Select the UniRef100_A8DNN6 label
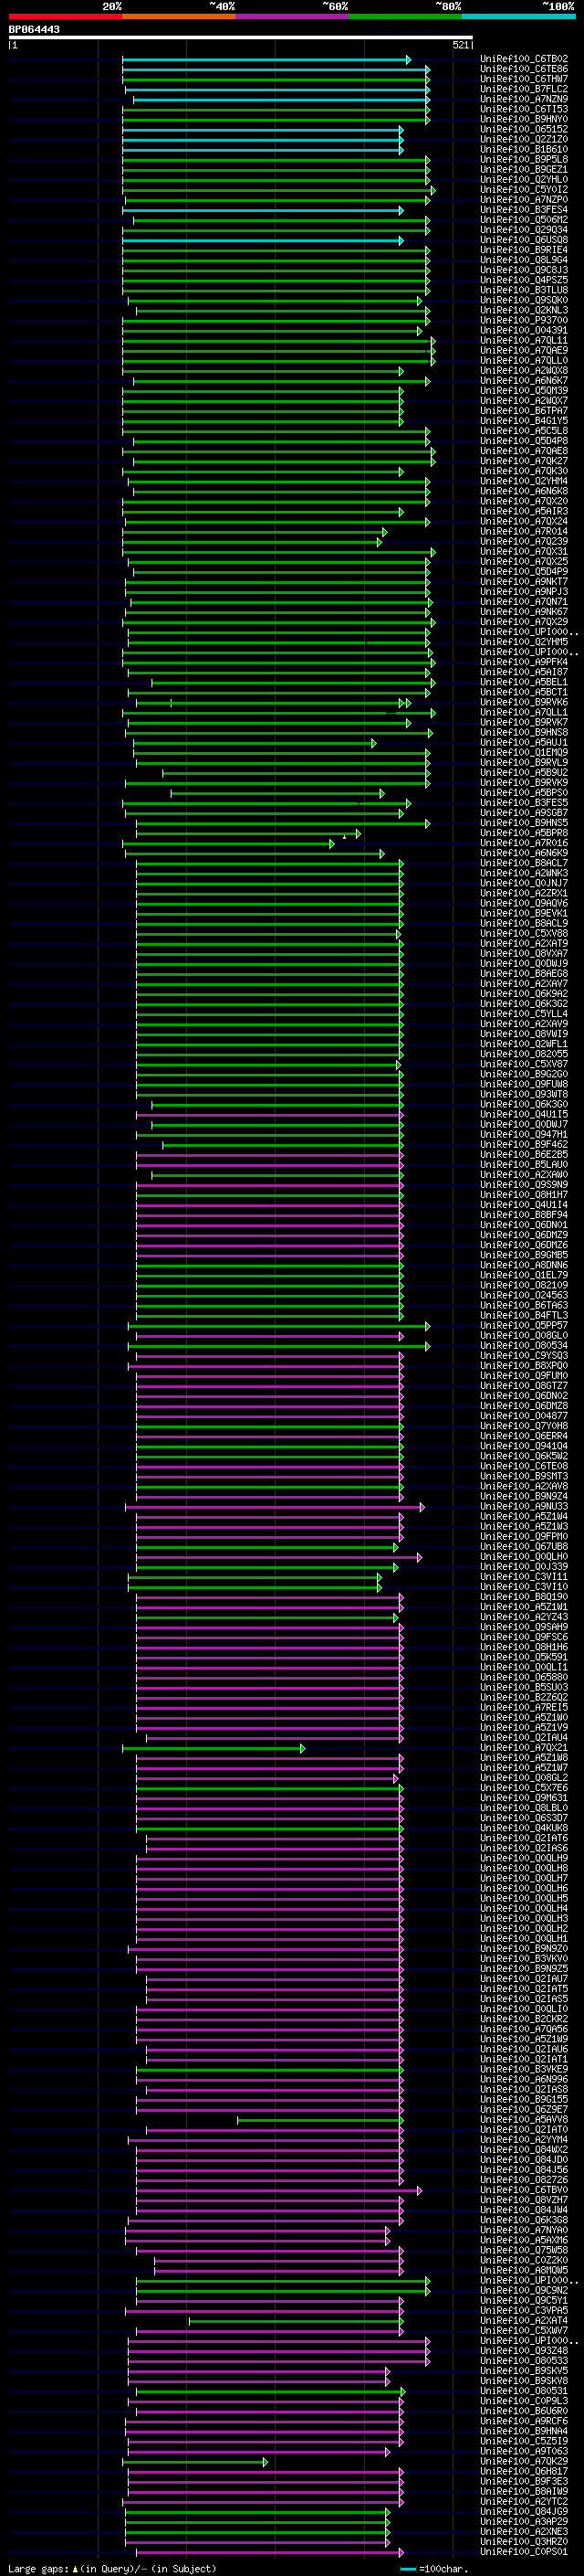584x2576 pixels. tap(524, 1265)
